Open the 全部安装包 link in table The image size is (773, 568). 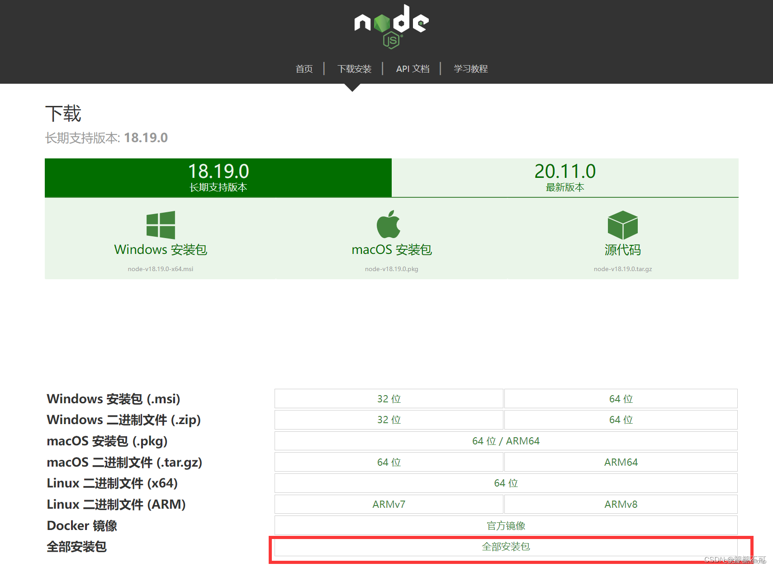click(x=506, y=547)
